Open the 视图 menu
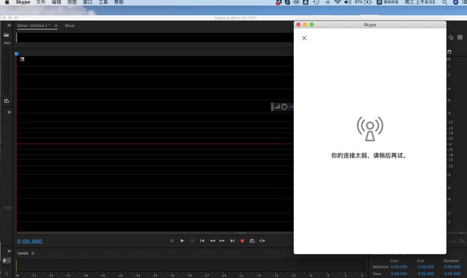The image size is (467, 278). tap(72, 2)
